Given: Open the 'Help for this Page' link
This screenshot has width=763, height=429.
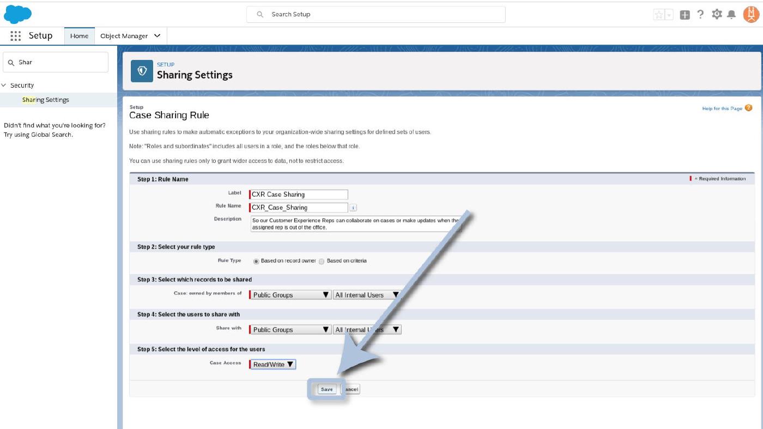Looking at the screenshot, I should 722,108.
